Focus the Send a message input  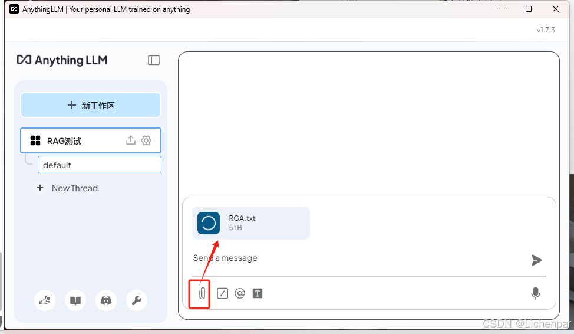359,258
